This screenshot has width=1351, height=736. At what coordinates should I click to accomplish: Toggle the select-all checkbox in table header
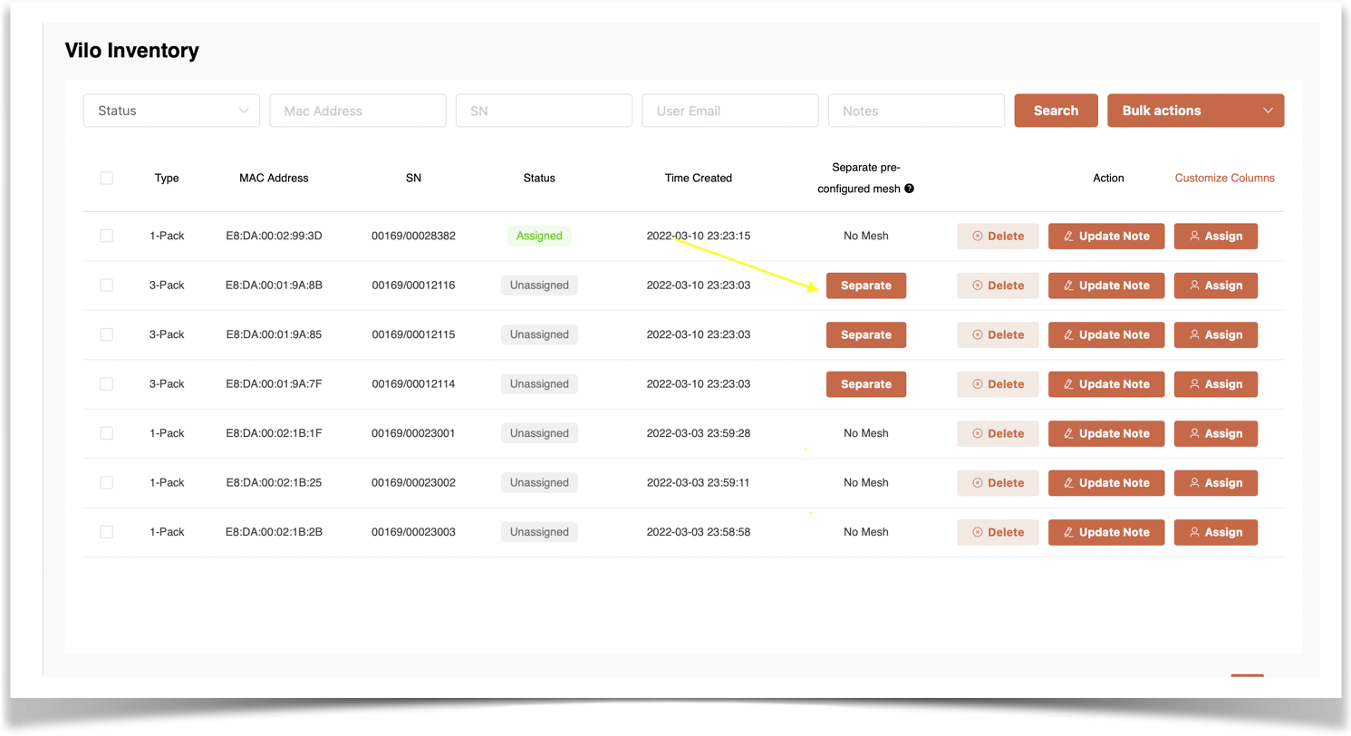[x=106, y=178]
